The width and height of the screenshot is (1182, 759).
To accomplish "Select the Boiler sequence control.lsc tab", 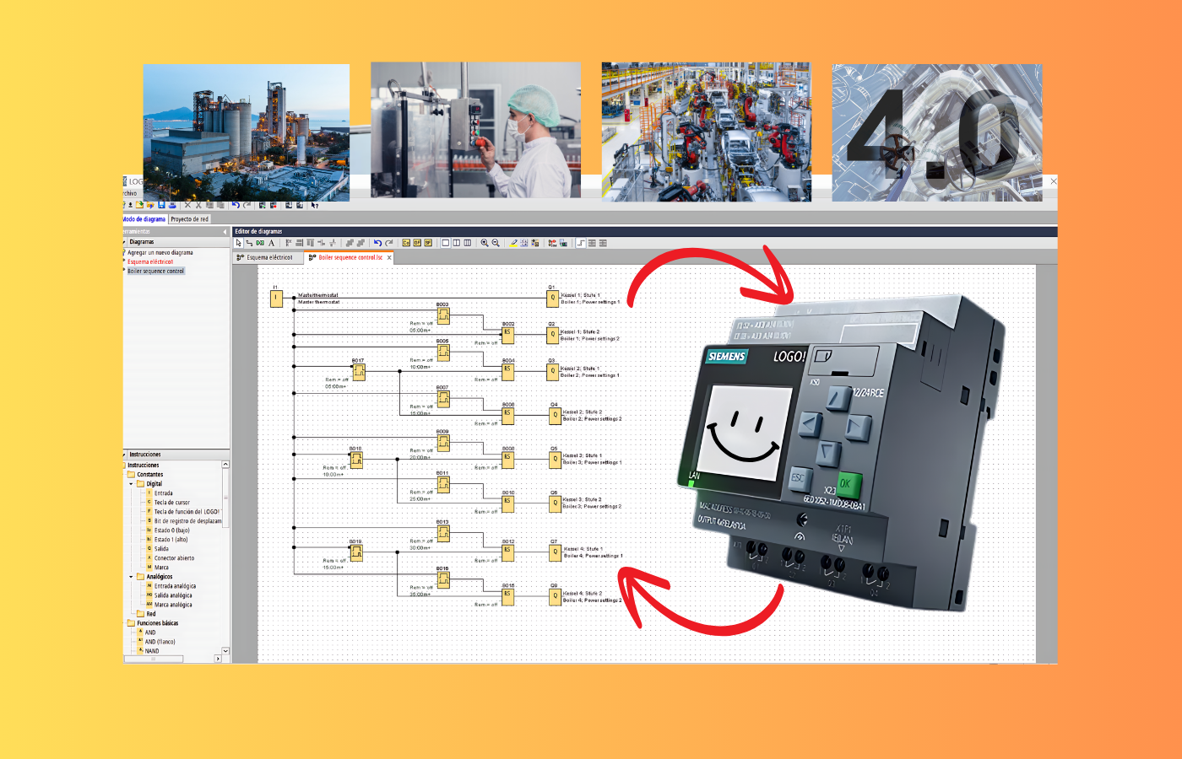I will point(350,257).
